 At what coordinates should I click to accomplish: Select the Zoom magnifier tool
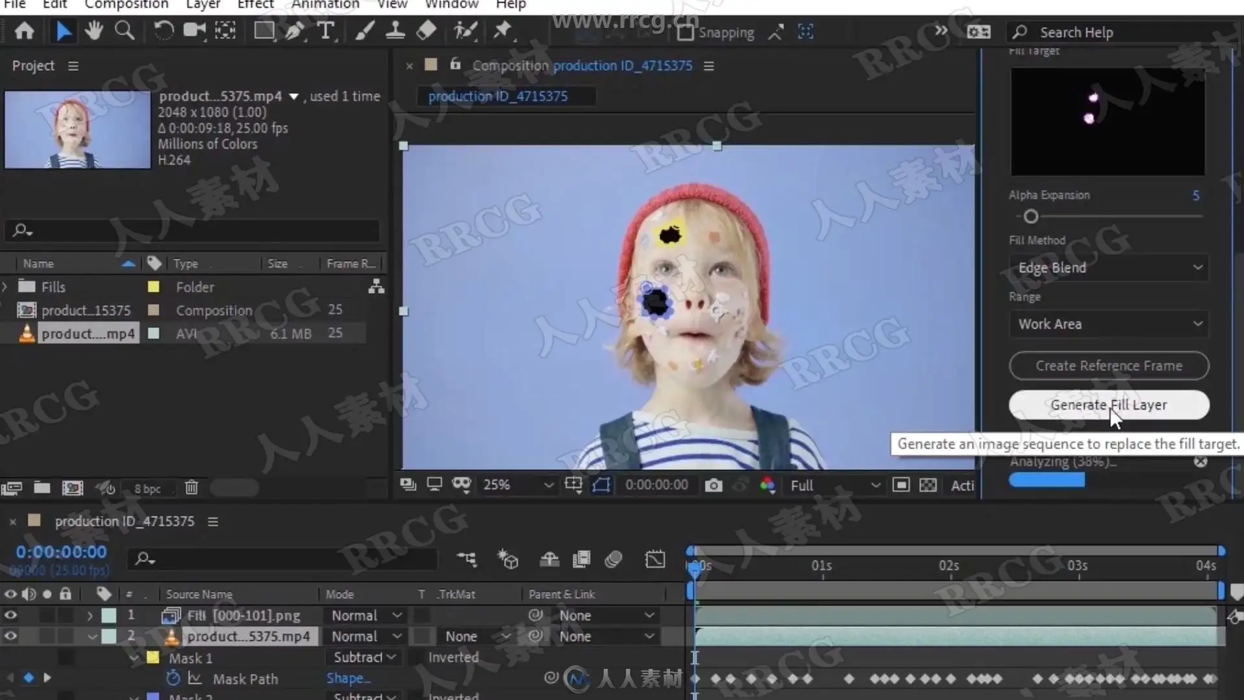coord(124,30)
